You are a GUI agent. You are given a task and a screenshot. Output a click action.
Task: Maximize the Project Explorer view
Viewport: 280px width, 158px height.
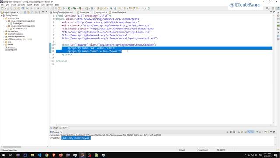pyautogui.click(x=46, y=12)
